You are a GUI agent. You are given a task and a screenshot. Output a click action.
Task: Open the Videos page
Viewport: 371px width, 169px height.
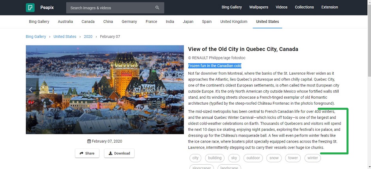[x=281, y=7]
